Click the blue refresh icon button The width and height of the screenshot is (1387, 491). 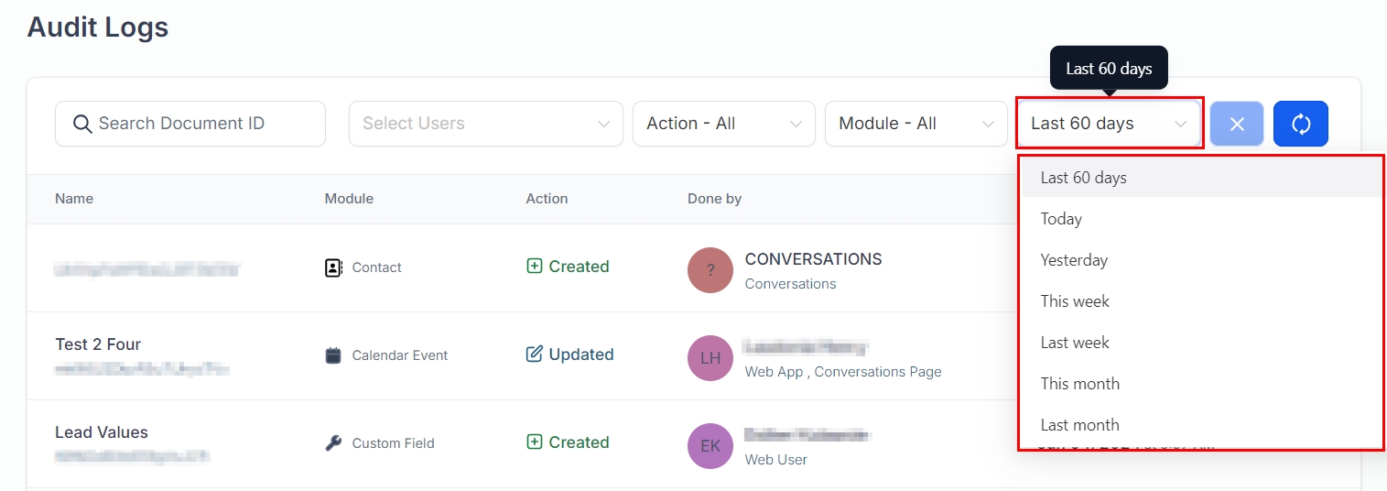pos(1300,124)
